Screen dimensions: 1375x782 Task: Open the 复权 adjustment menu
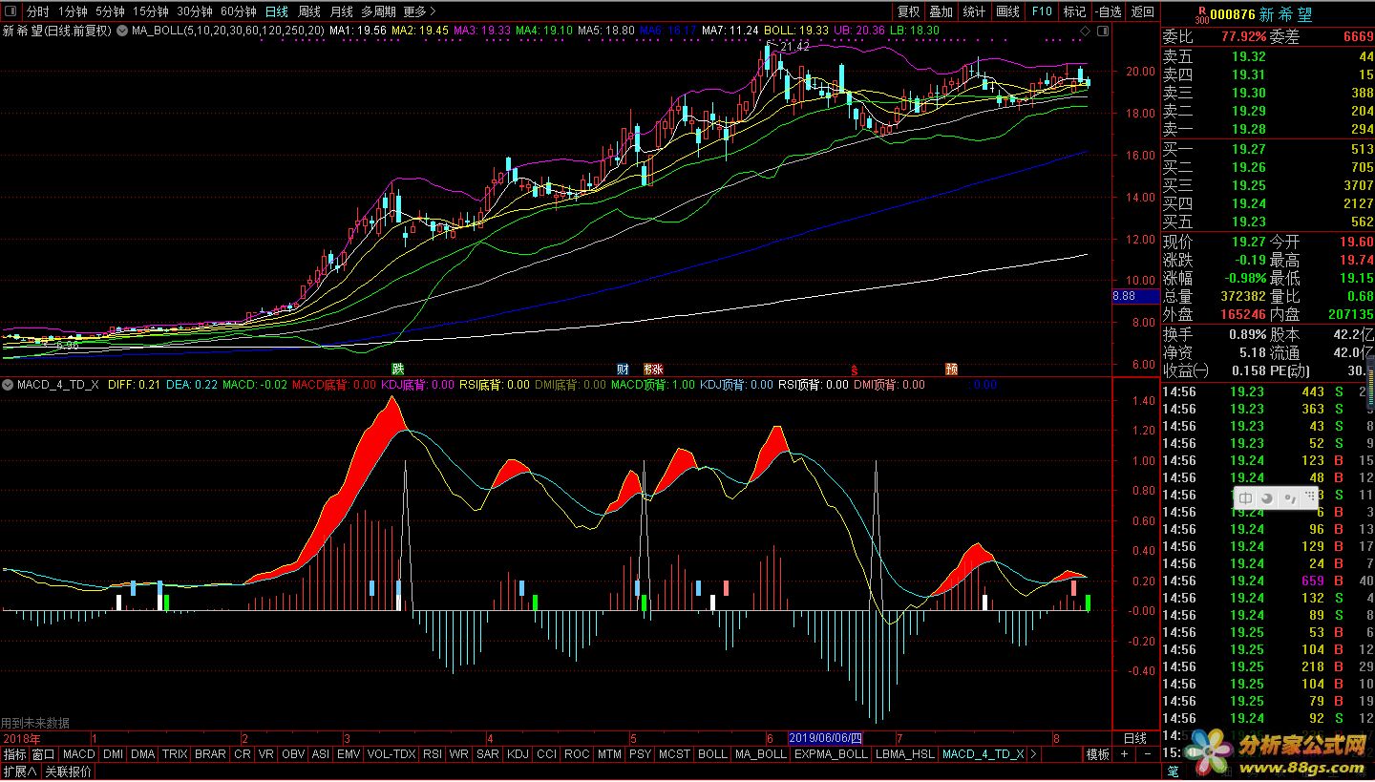point(908,11)
